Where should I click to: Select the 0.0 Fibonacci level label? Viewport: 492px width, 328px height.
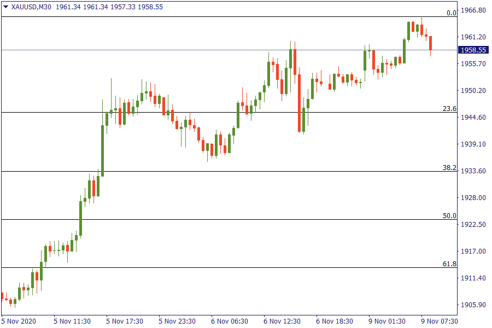pos(451,13)
